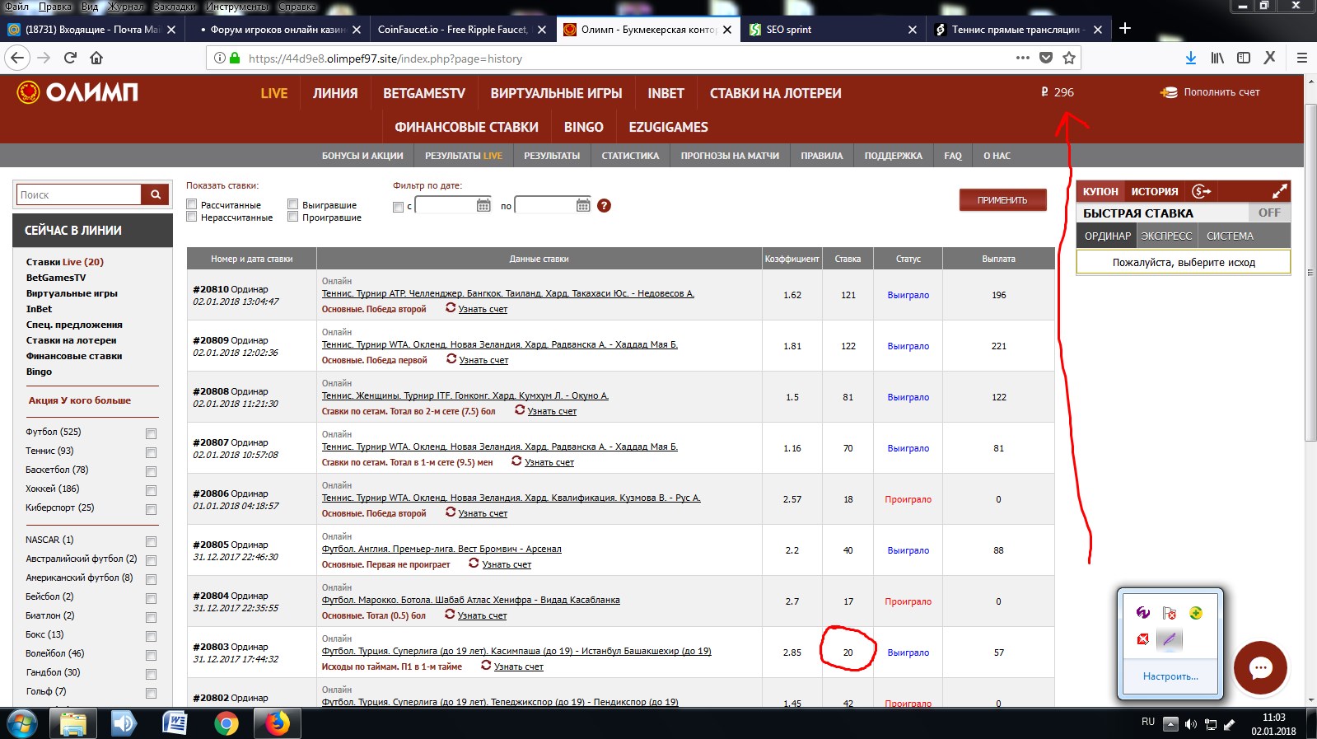Switch to the ИСТОРИЯ coupon tab

click(x=1154, y=191)
